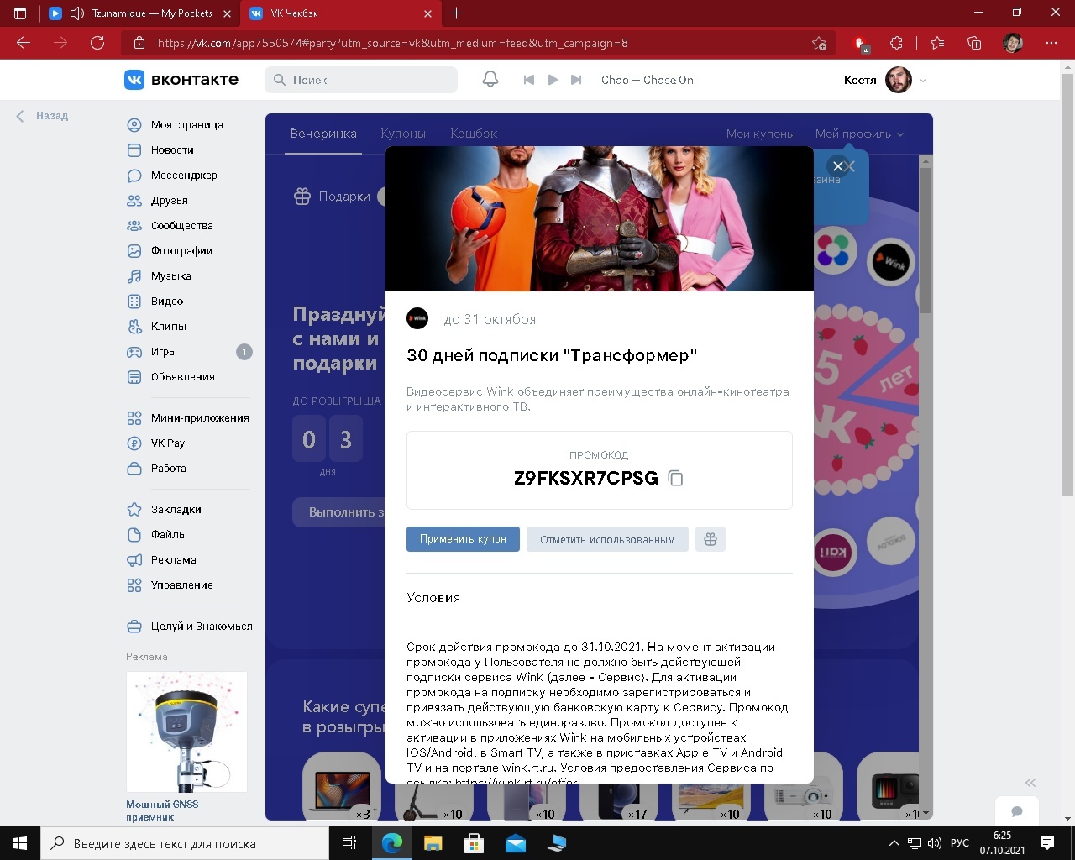Viewport: 1075px width, 860px height.
Task: Close the VK Чекбэк browser tab
Action: pyautogui.click(x=427, y=13)
